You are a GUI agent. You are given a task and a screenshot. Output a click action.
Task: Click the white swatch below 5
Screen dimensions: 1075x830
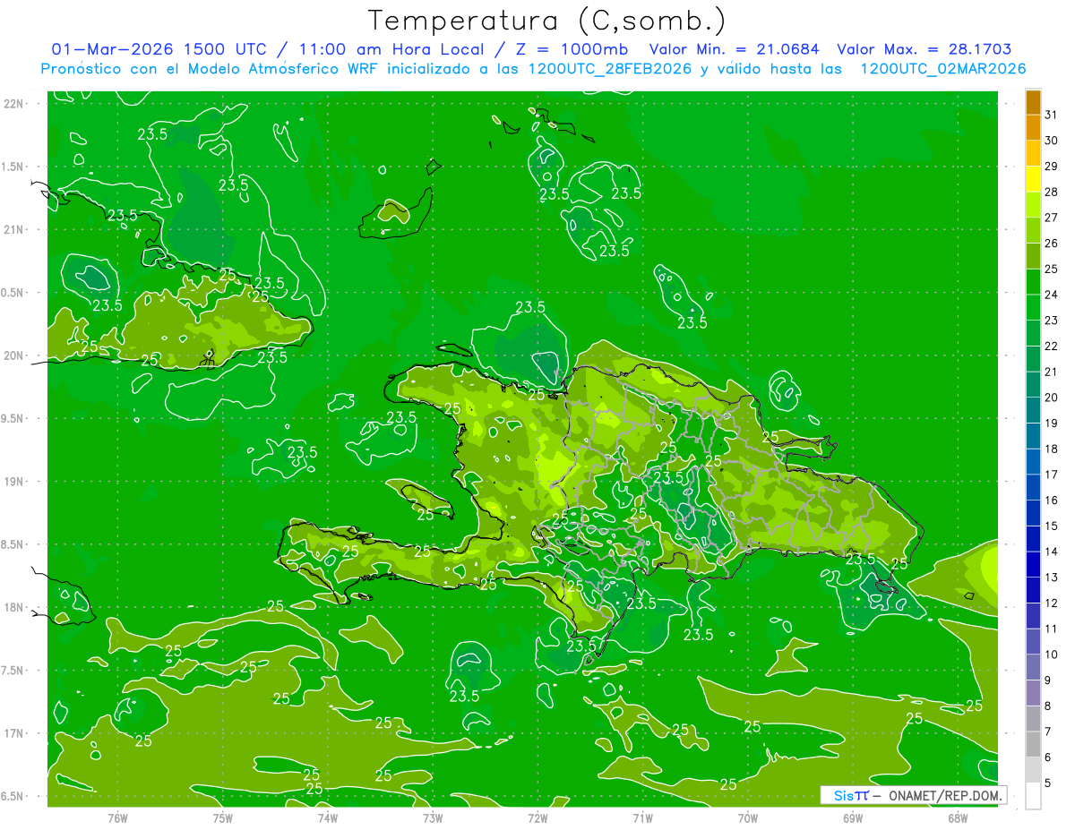click(x=1033, y=796)
